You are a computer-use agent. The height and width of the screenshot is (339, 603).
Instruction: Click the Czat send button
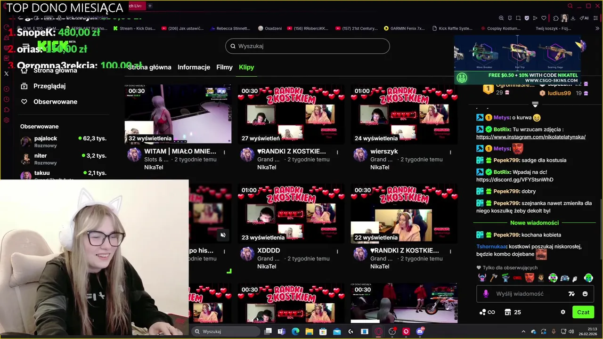pos(583,312)
